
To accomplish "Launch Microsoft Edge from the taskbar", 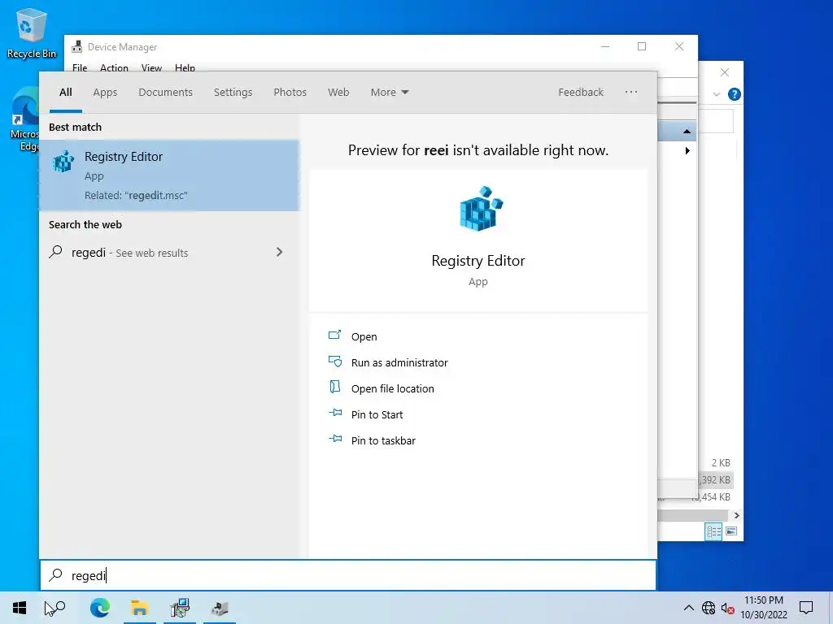I will [x=100, y=608].
